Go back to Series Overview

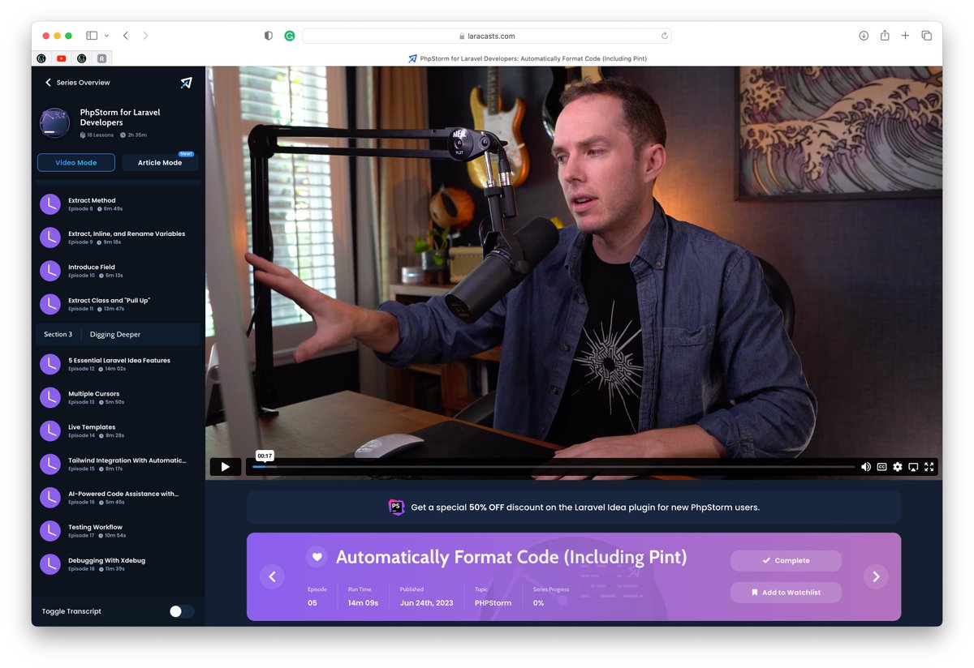tap(77, 83)
